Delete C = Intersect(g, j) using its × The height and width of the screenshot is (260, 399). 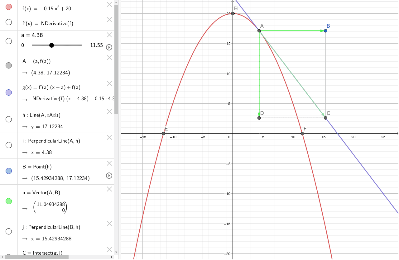tap(109, 249)
